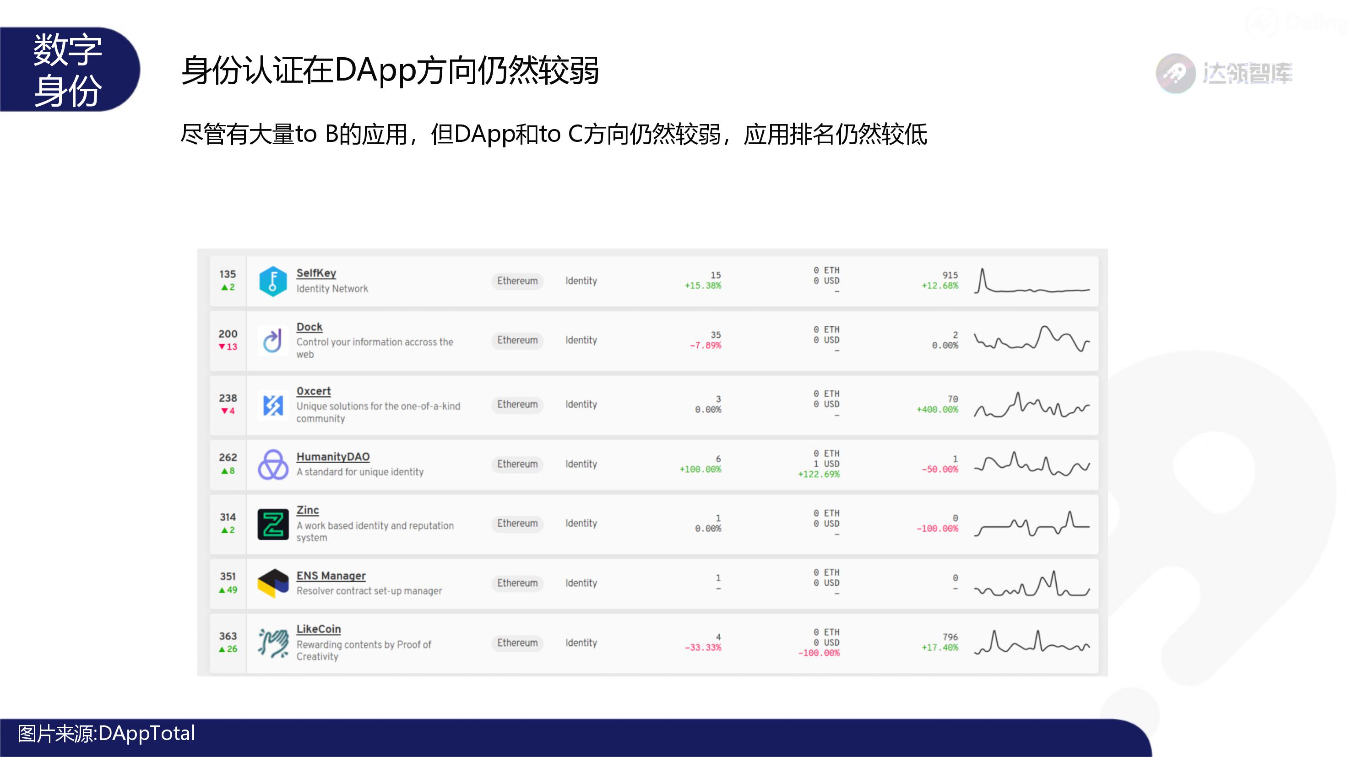This screenshot has width=1352, height=757.
Task: Click rank number 135
Action: (228, 274)
